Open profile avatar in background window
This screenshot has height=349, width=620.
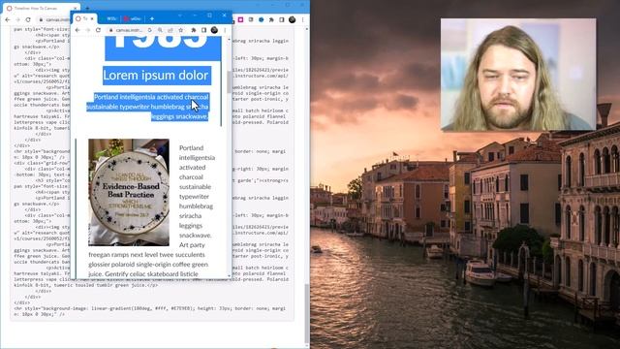tap(293, 19)
